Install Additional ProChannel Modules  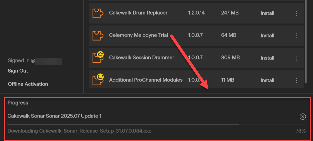click(267, 80)
